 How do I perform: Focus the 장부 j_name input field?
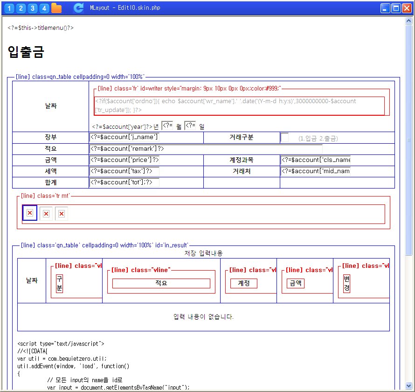tap(124, 137)
